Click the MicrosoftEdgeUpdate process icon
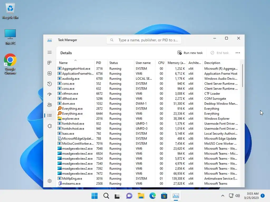 (60, 138)
